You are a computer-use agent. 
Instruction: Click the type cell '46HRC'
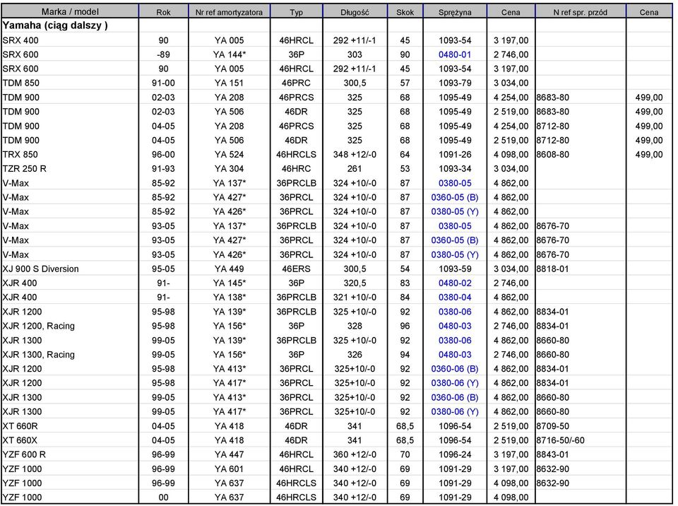(x=296, y=169)
